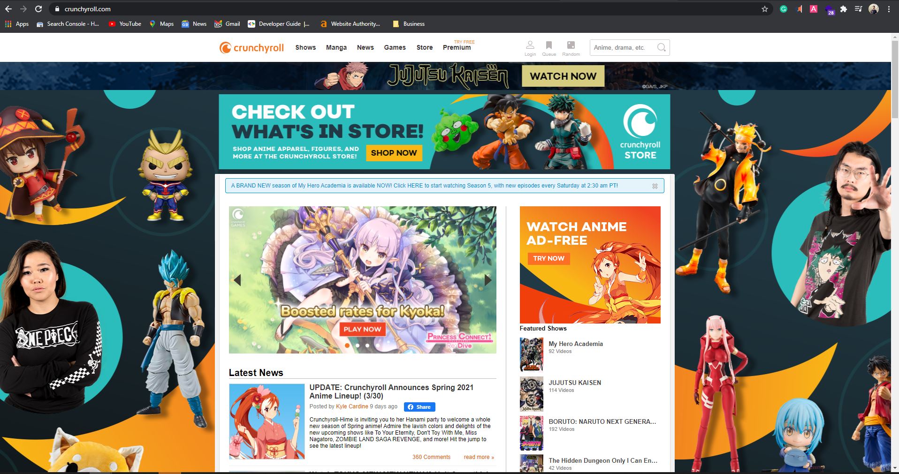This screenshot has width=899, height=474.
Task: Open author Kyle Cardine's profile
Action: coord(352,406)
